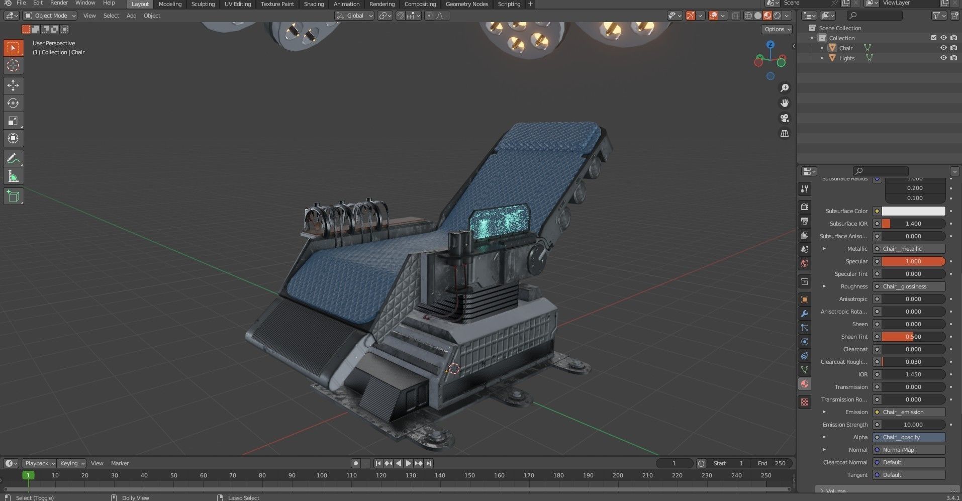
Task: Switch orthographic/perspective grid icon
Action: click(x=784, y=133)
